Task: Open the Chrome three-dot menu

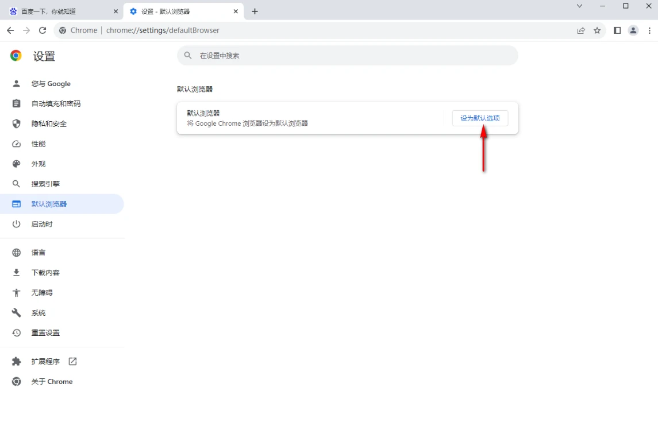Action: (649, 30)
